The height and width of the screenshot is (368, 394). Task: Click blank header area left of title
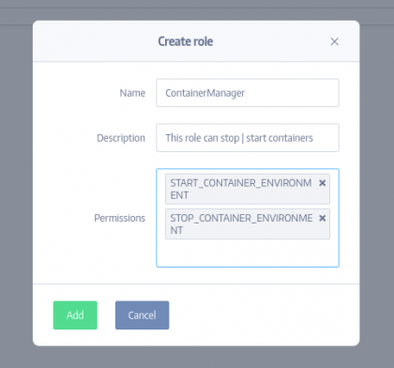pyautogui.click(x=94, y=41)
